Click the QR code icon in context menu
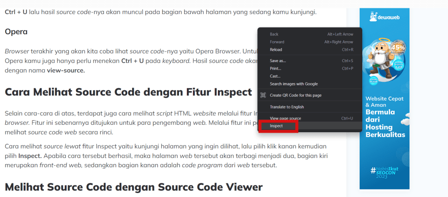This screenshot has width=448, height=197. point(263,95)
